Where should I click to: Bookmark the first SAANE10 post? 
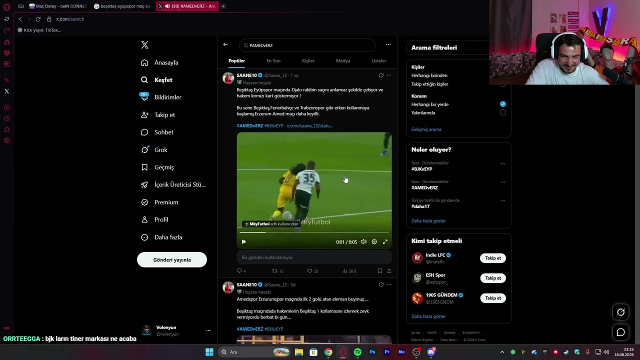[380, 271]
